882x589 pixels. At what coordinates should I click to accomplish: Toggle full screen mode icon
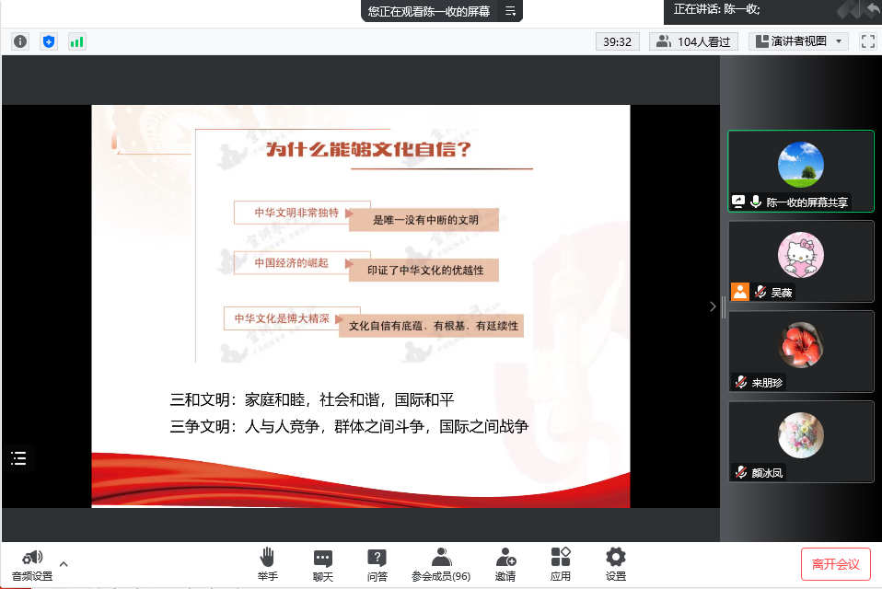(x=867, y=41)
